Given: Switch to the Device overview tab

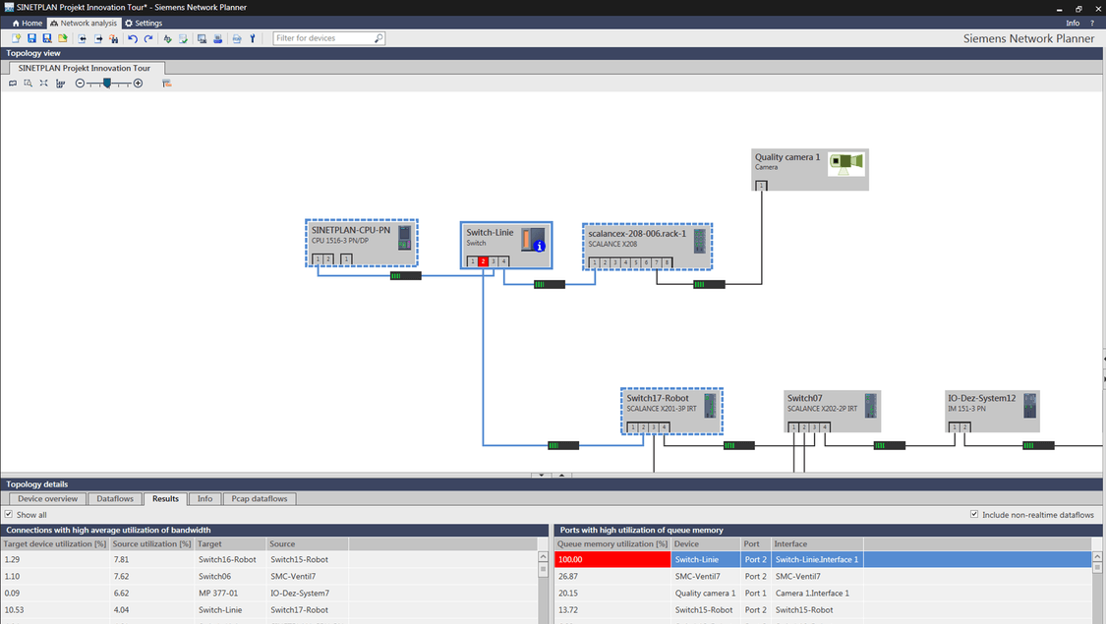Looking at the screenshot, I should [x=48, y=498].
